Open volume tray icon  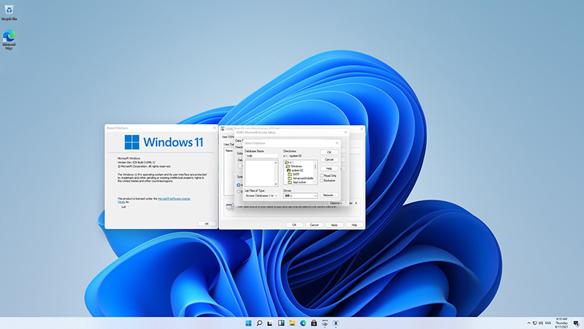pos(541,323)
